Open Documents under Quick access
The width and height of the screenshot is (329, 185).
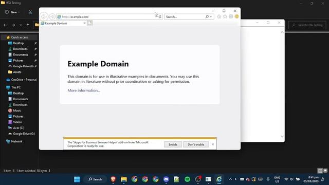(21, 54)
